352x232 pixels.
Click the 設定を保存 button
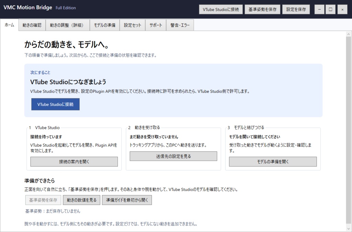coord(296,9)
